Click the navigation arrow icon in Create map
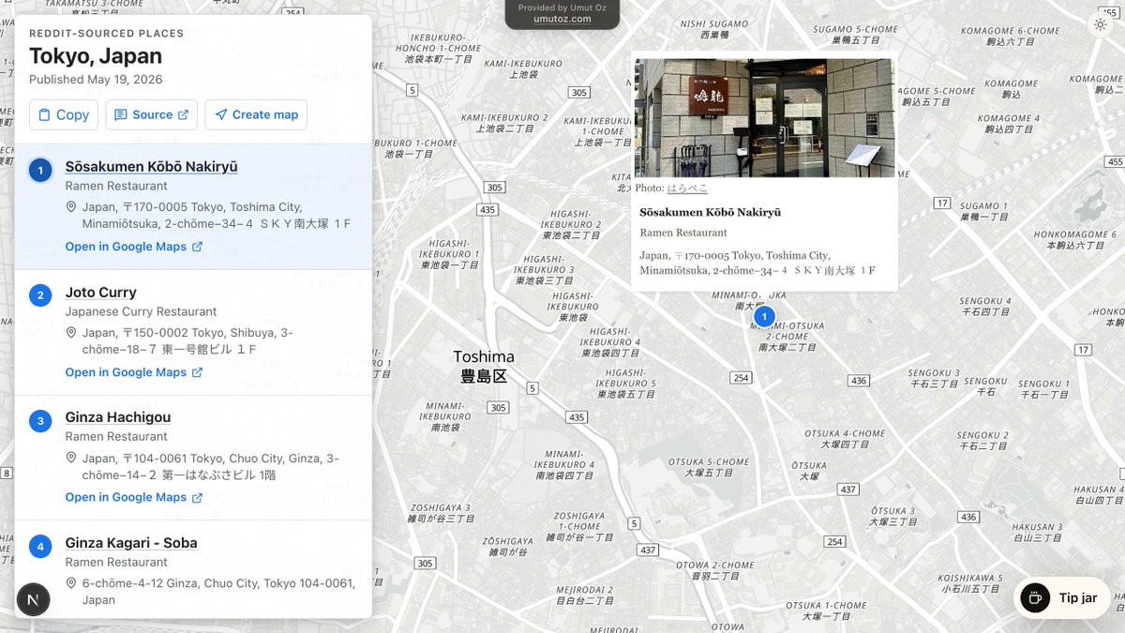Screen dimensions: 1125x633 pos(220,114)
